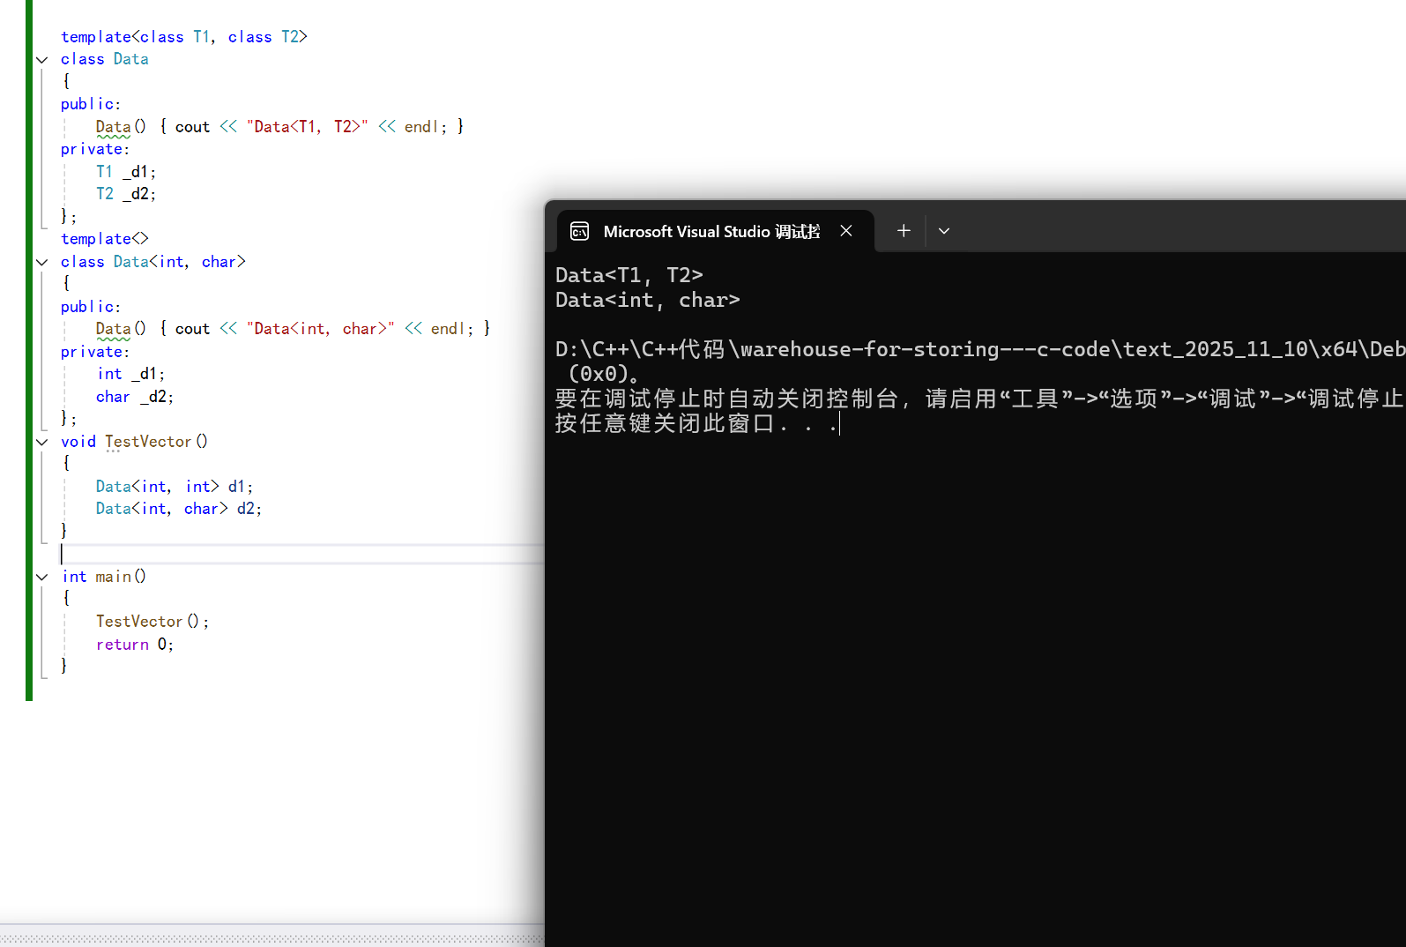Collapse the class Data template block
This screenshot has height=947, width=1406.
click(x=41, y=60)
